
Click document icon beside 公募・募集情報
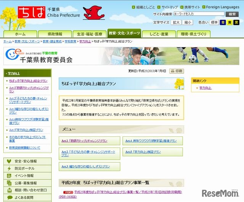(x=9, y=183)
